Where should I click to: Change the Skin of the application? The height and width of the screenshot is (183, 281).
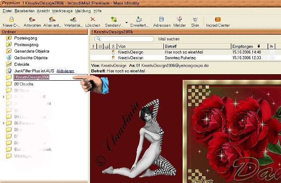tap(195, 22)
